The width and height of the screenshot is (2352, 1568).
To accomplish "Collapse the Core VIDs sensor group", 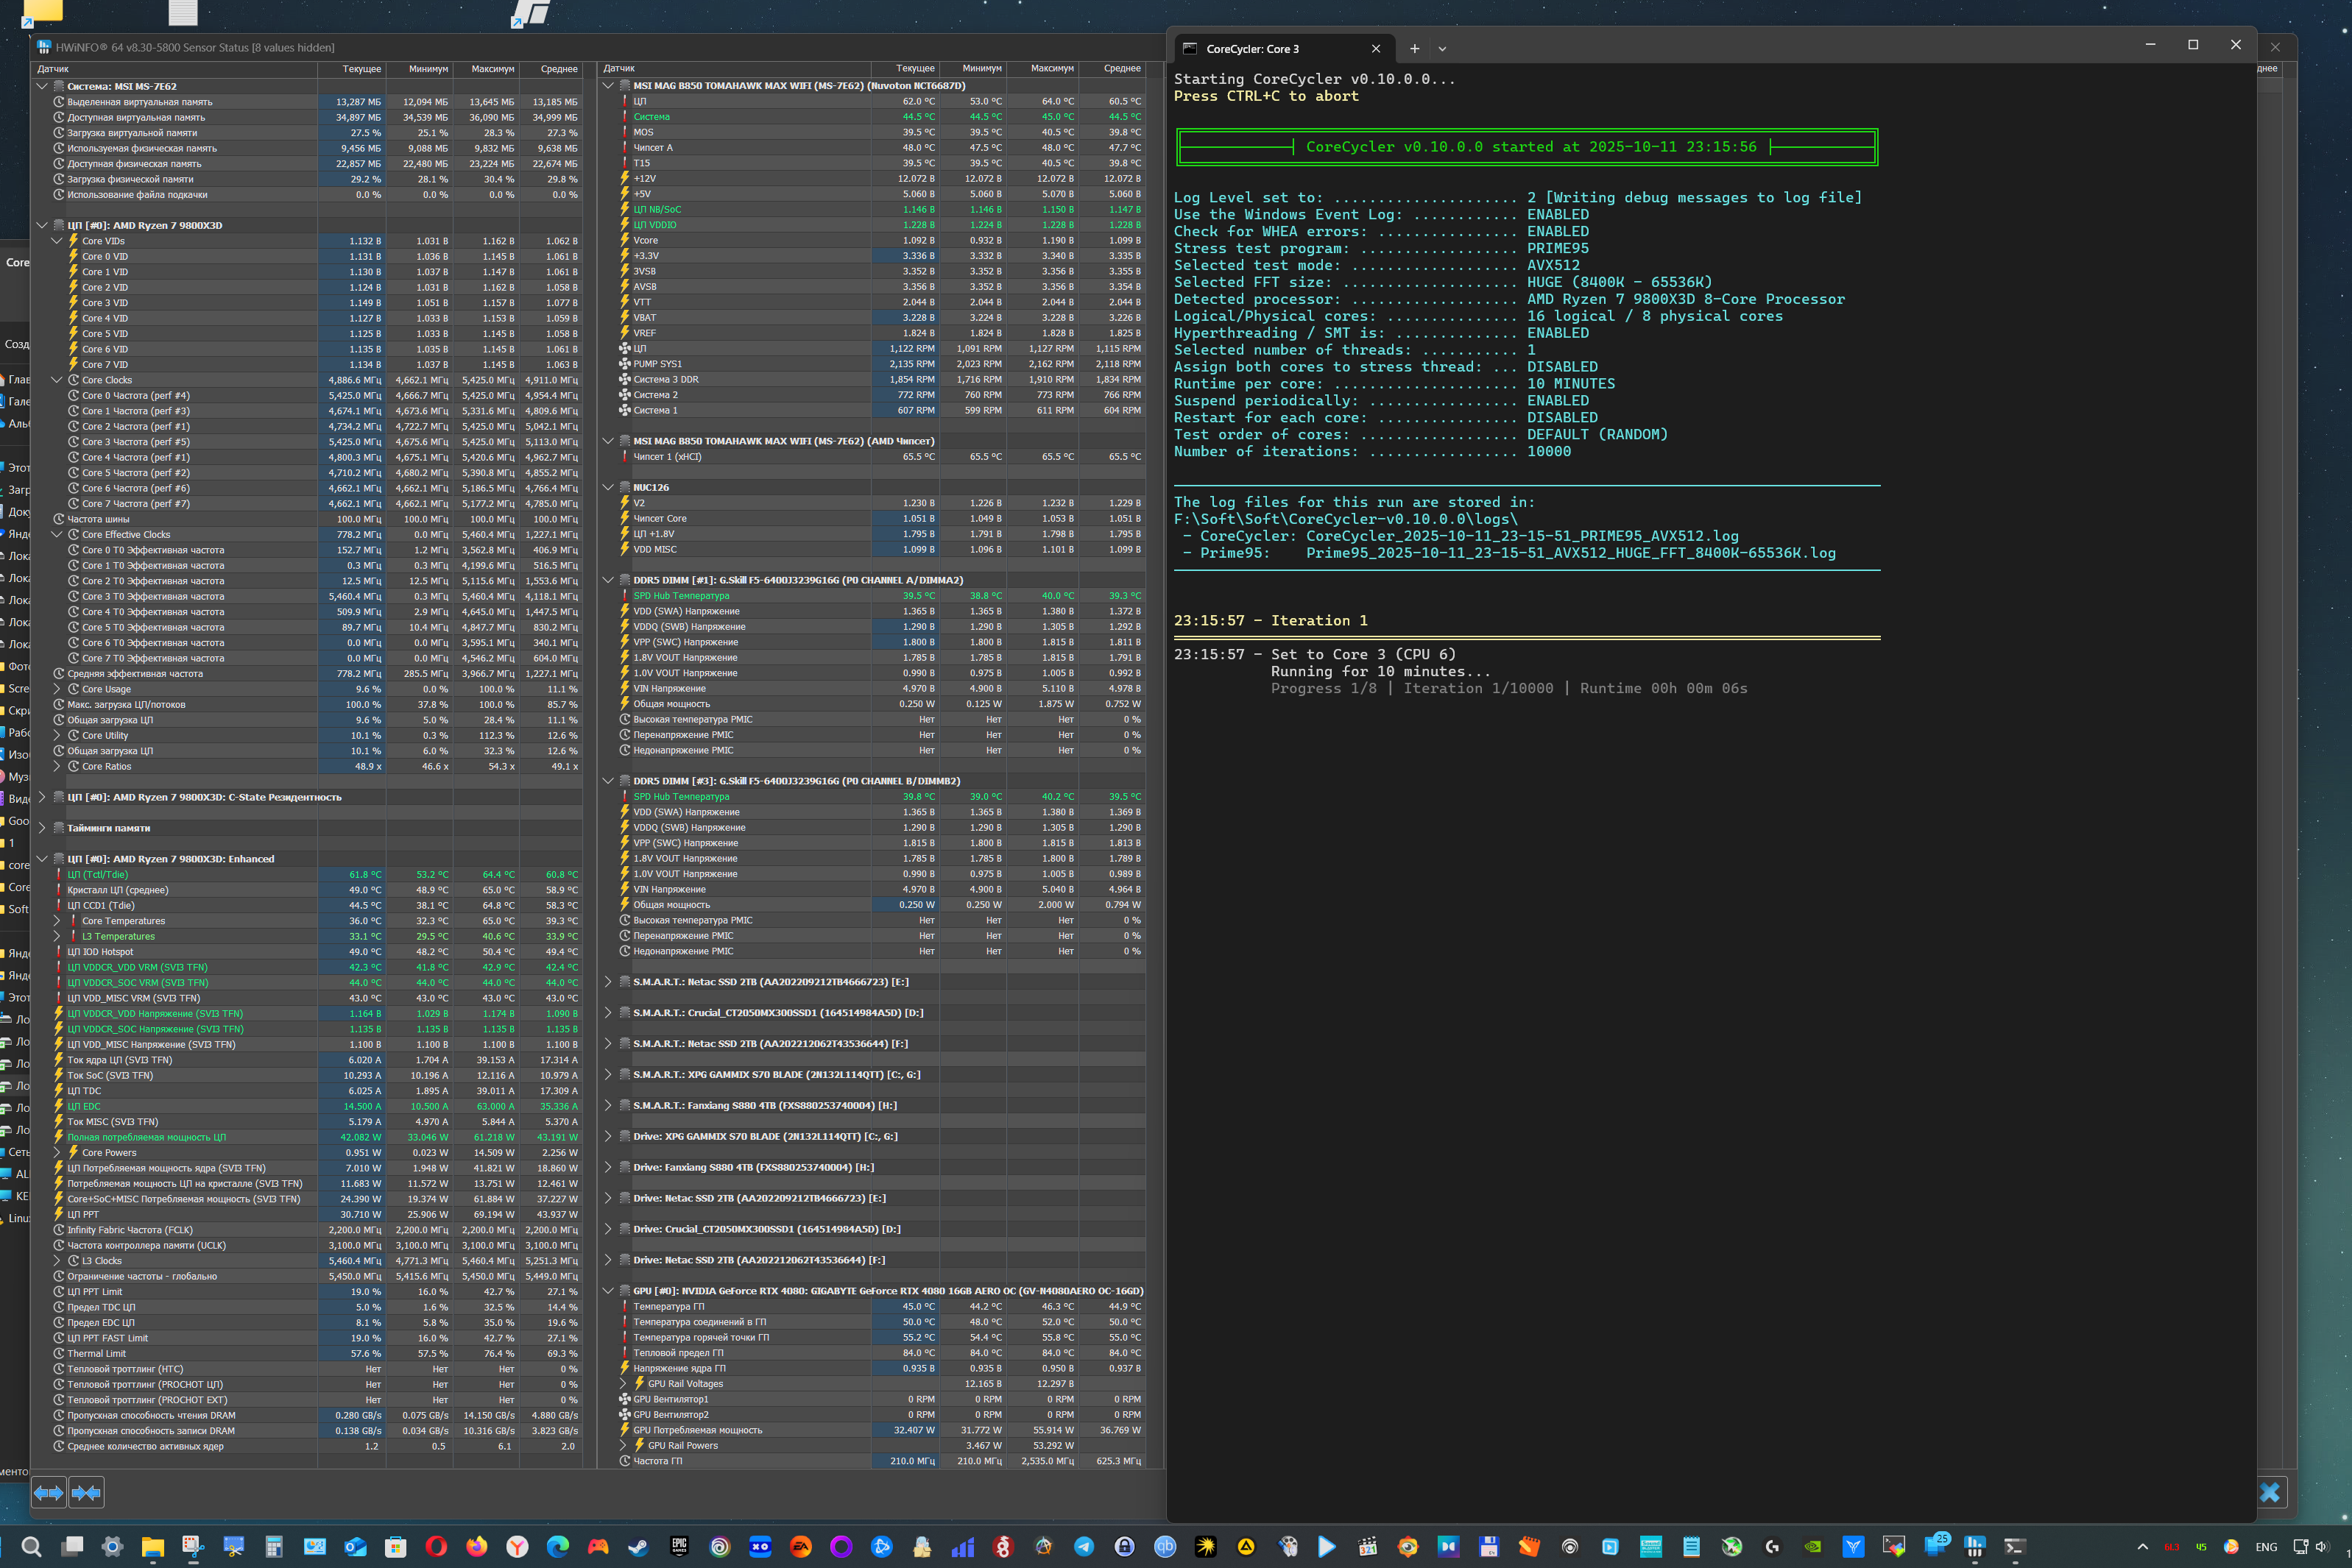I will click(57, 241).
